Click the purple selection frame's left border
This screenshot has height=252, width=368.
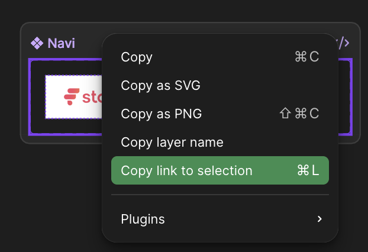point(30,98)
